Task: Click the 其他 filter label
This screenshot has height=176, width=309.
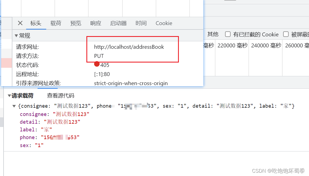Action: [212, 34]
